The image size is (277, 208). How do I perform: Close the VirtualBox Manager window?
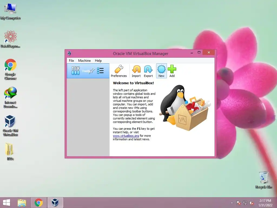209,52
